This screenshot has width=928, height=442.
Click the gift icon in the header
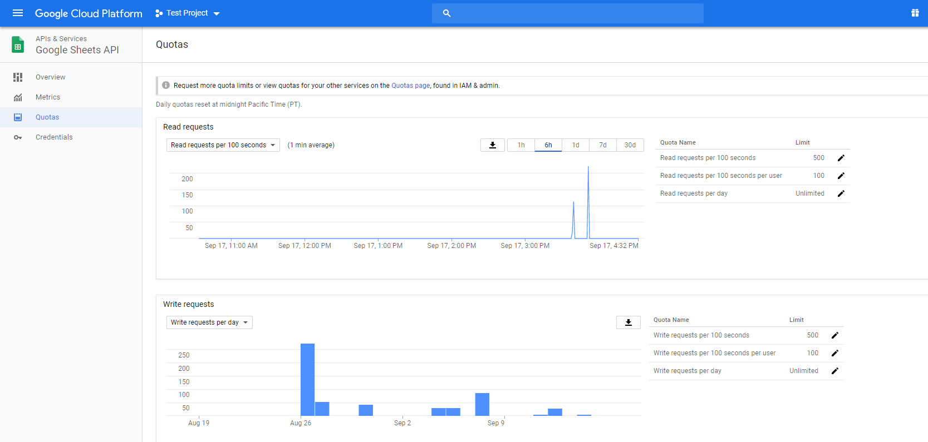click(x=915, y=13)
